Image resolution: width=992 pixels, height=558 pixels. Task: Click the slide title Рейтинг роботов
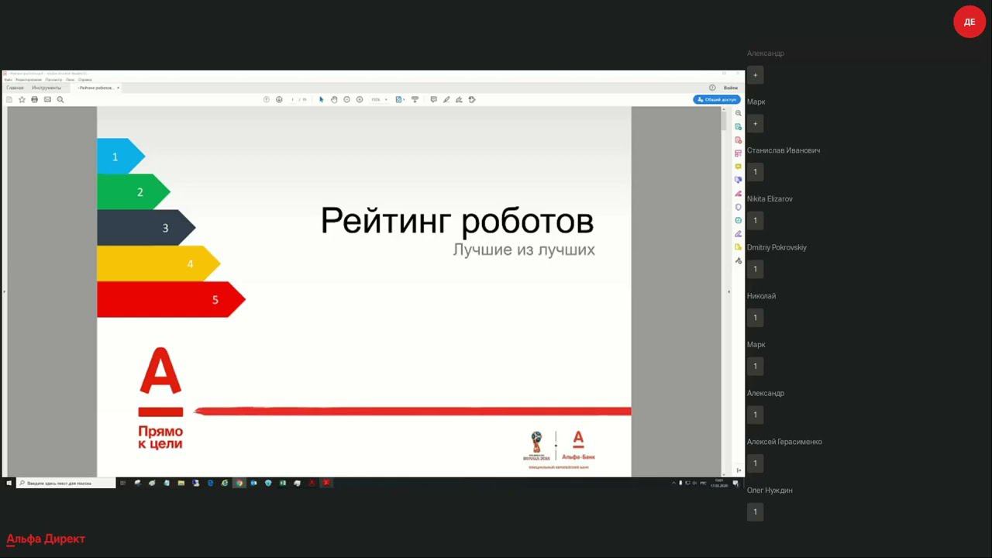tap(457, 221)
